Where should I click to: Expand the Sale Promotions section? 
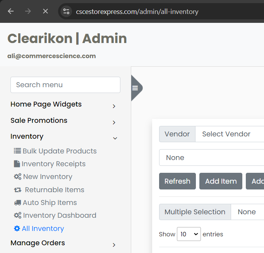[114, 122]
